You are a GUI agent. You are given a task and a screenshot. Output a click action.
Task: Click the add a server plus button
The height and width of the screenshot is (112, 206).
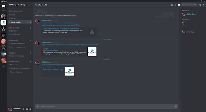4,66
